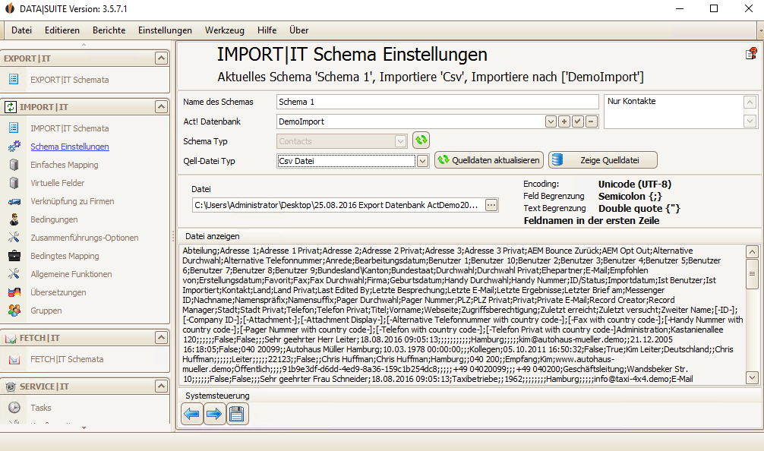Collapse the EXPORT|IT panel
The height and width of the screenshot is (451, 764).
point(161,58)
